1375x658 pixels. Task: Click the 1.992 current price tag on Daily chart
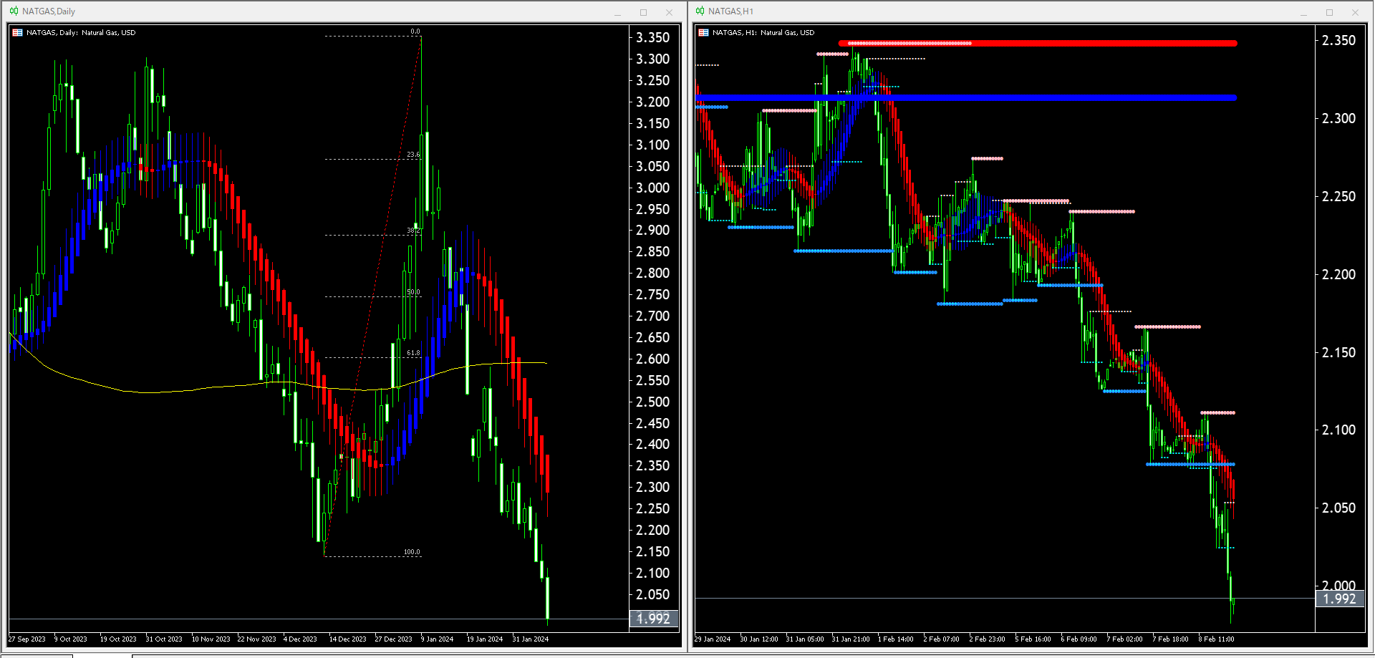pos(654,619)
